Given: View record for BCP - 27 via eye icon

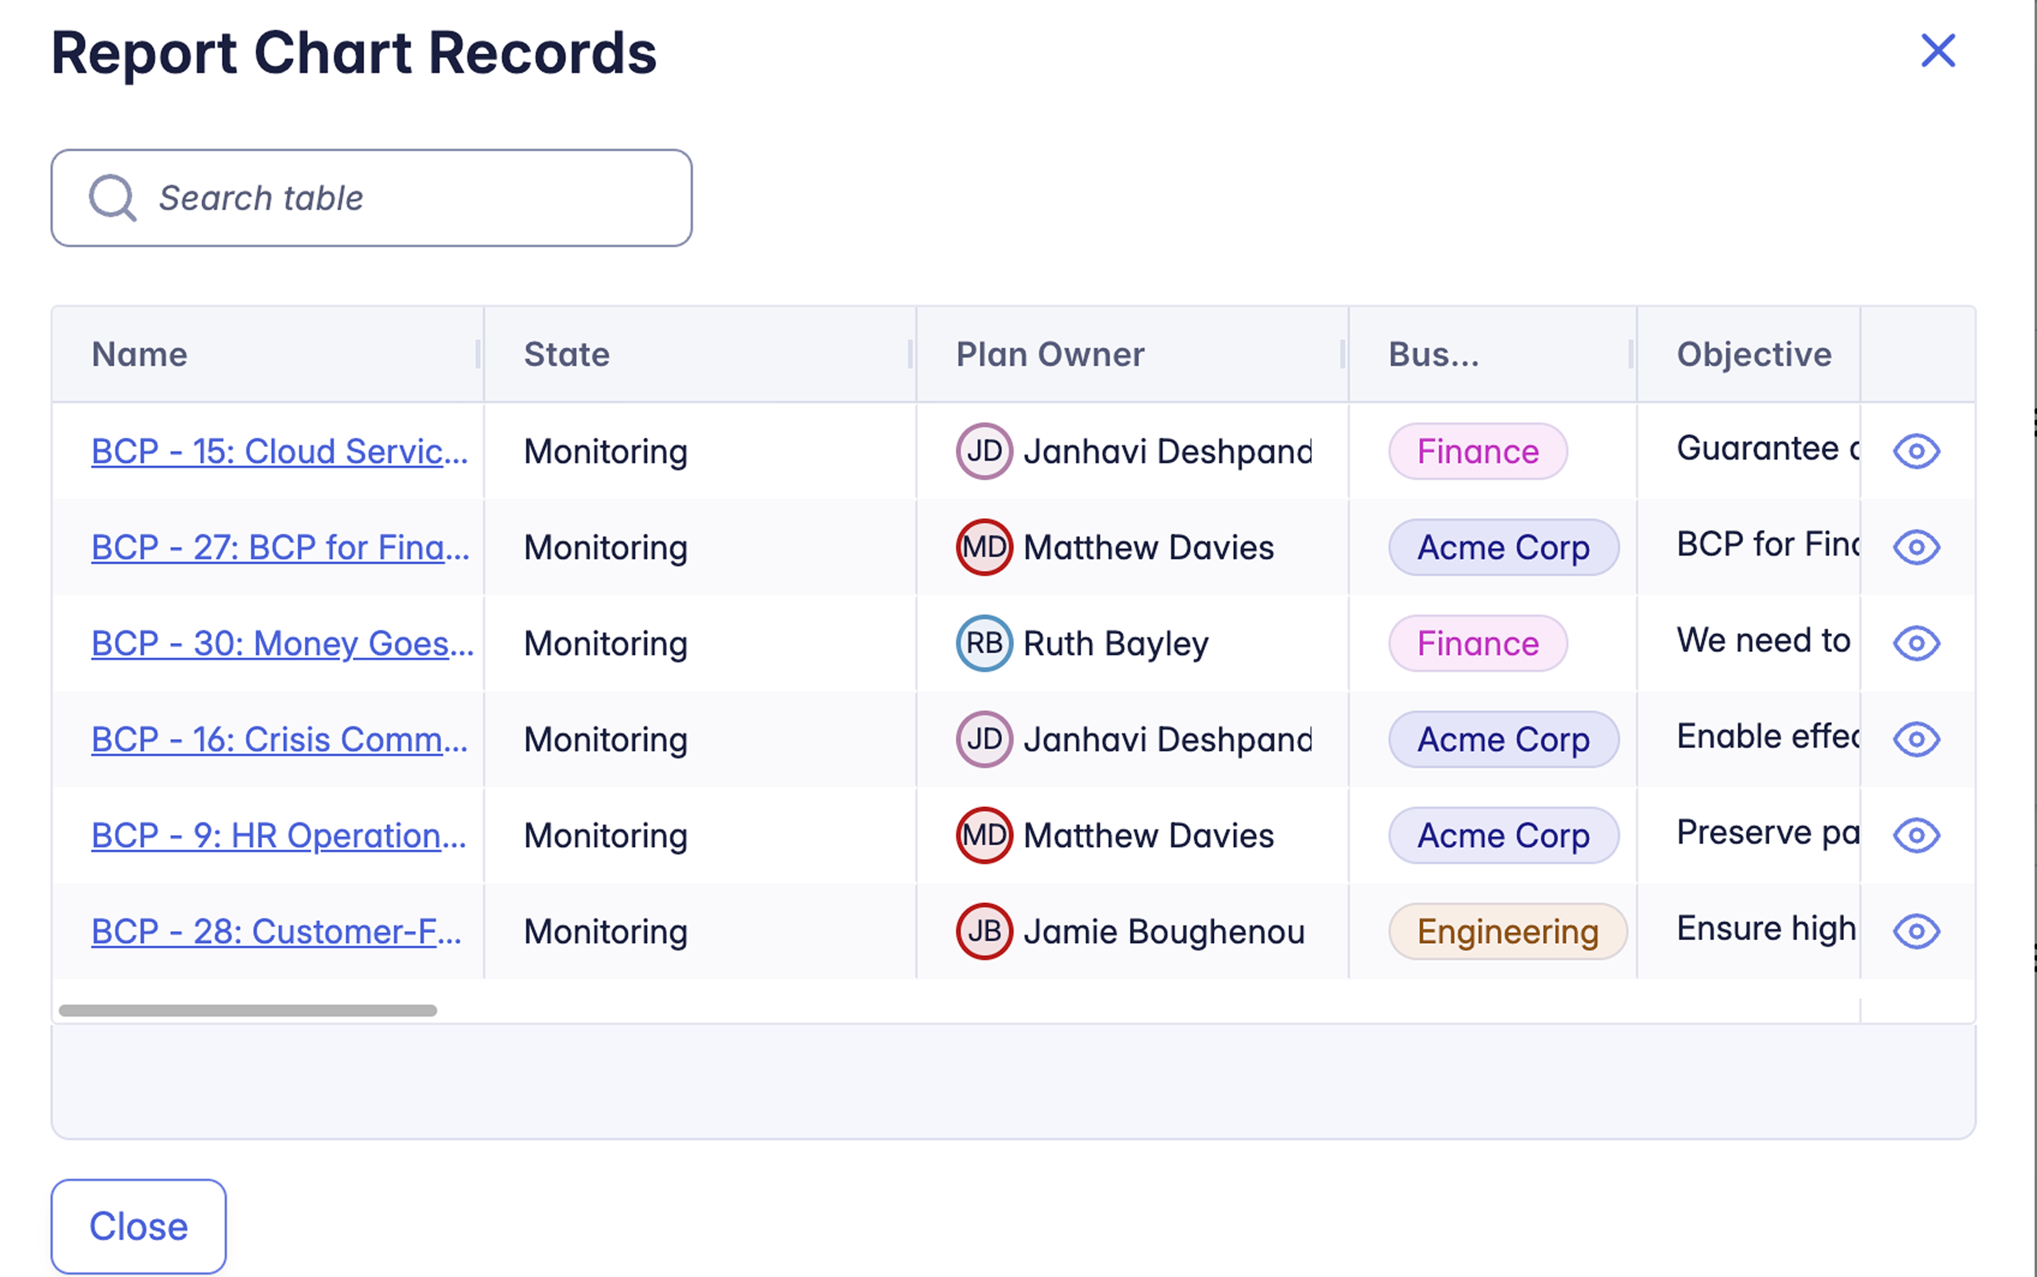Looking at the screenshot, I should (x=1915, y=547).
